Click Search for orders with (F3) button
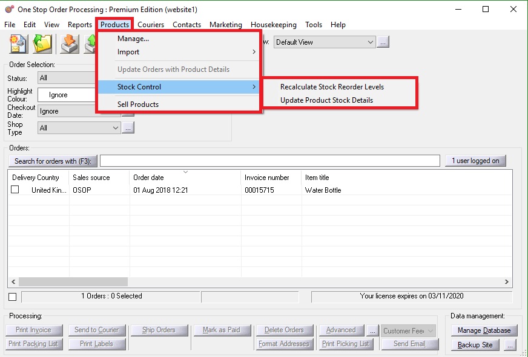Viewport: 528px width, 357px height. click(53, 161)
